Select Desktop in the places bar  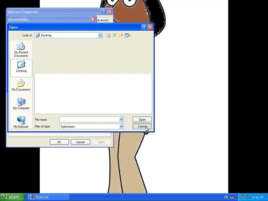[x=21, y=68]
